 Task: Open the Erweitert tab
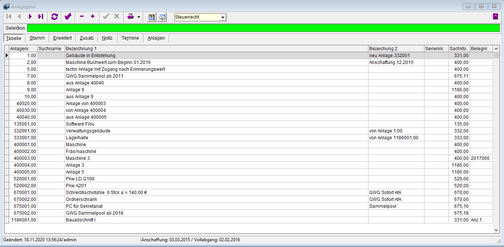62,38
